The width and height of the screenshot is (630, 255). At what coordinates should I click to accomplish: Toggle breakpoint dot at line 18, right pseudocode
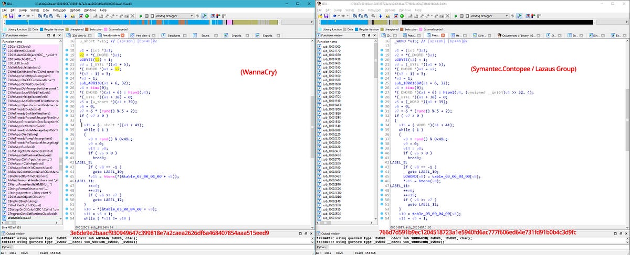pos(382,50)
